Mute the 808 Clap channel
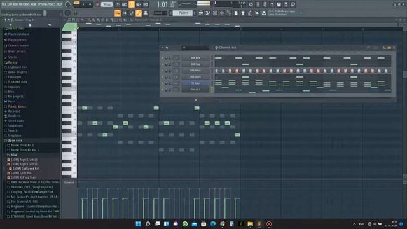Image resolution: width=407 pixels, height=229 pixels. point(163,64)
